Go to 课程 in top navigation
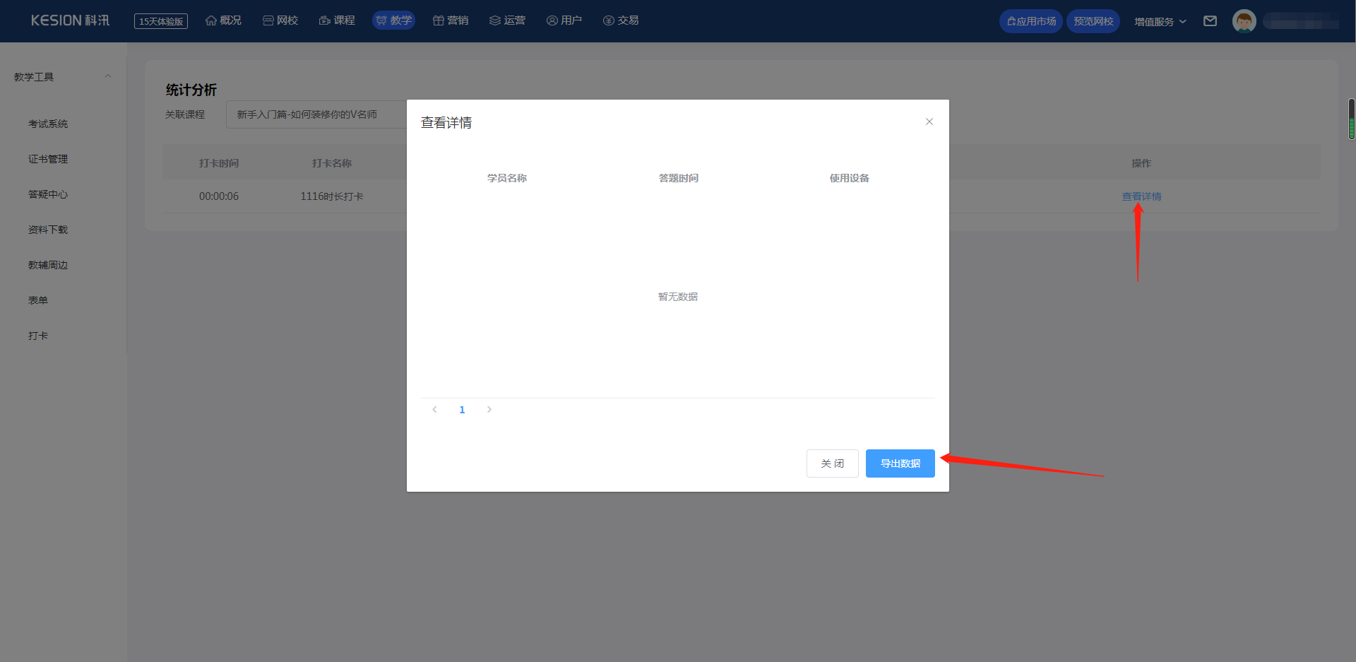 point(337,20)
